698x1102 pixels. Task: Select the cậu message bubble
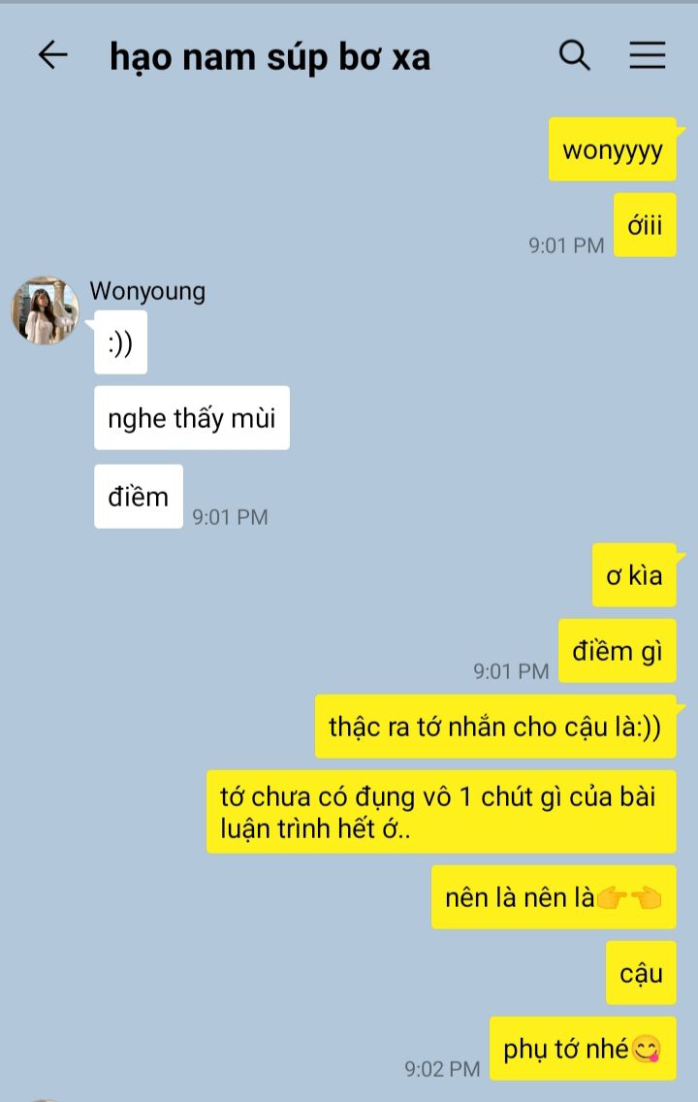coord(641,973)
